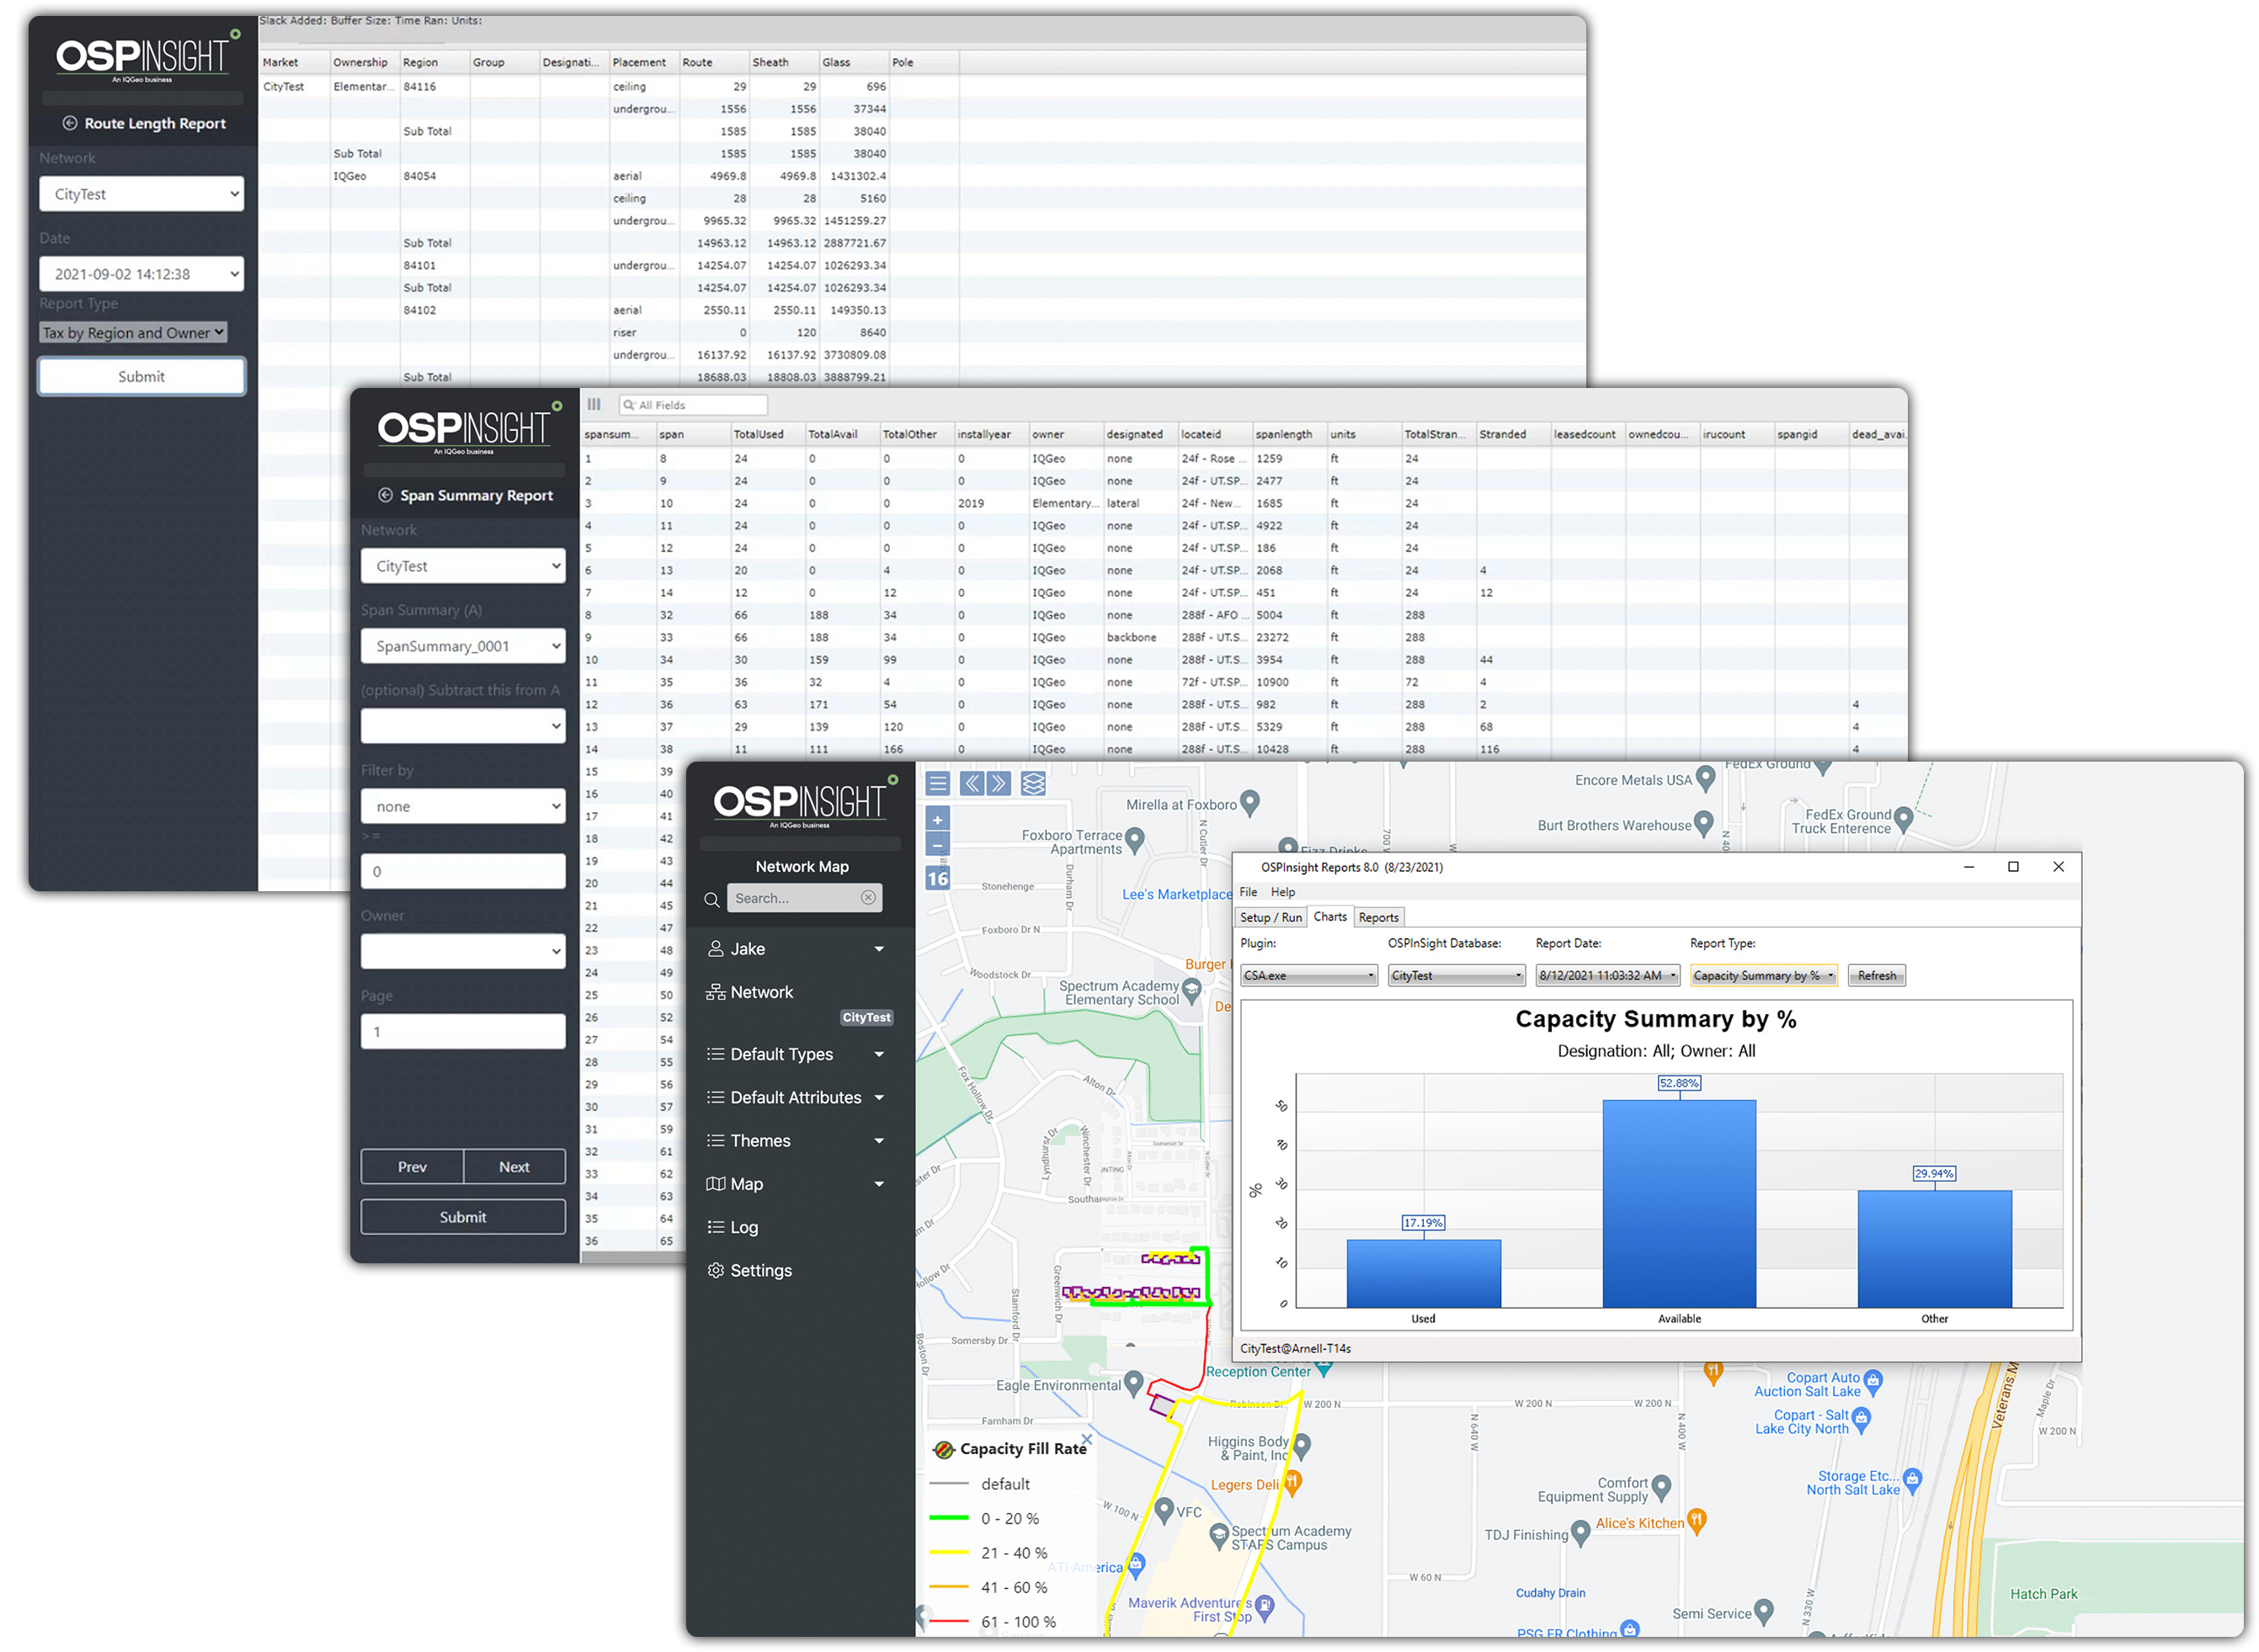Open the Filter by none dropdown
Image resolution: width=2259 pixels, height=1652 pixels.
462,806
